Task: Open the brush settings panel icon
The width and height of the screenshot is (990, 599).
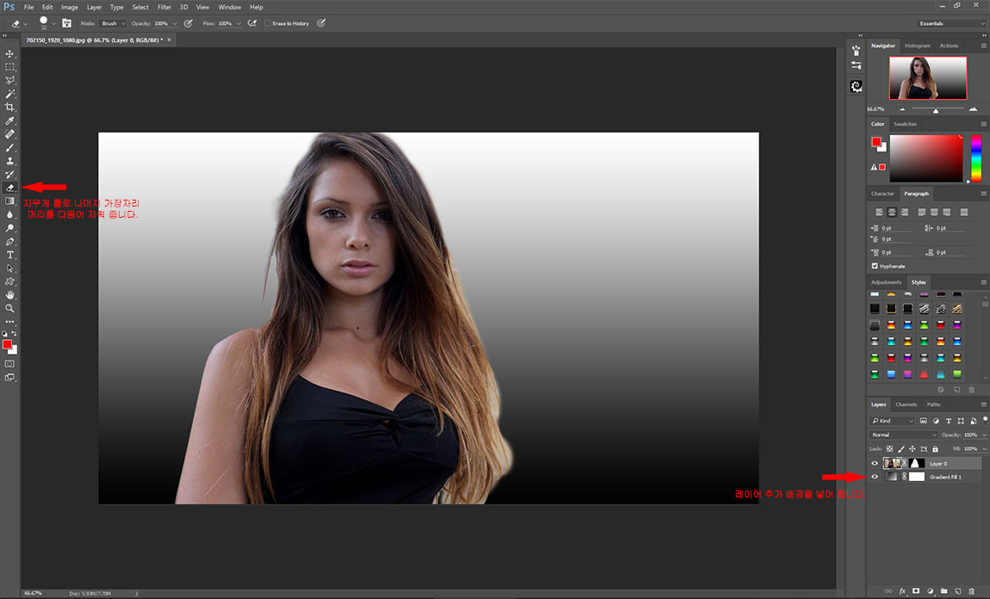Action: pos(66,23)
